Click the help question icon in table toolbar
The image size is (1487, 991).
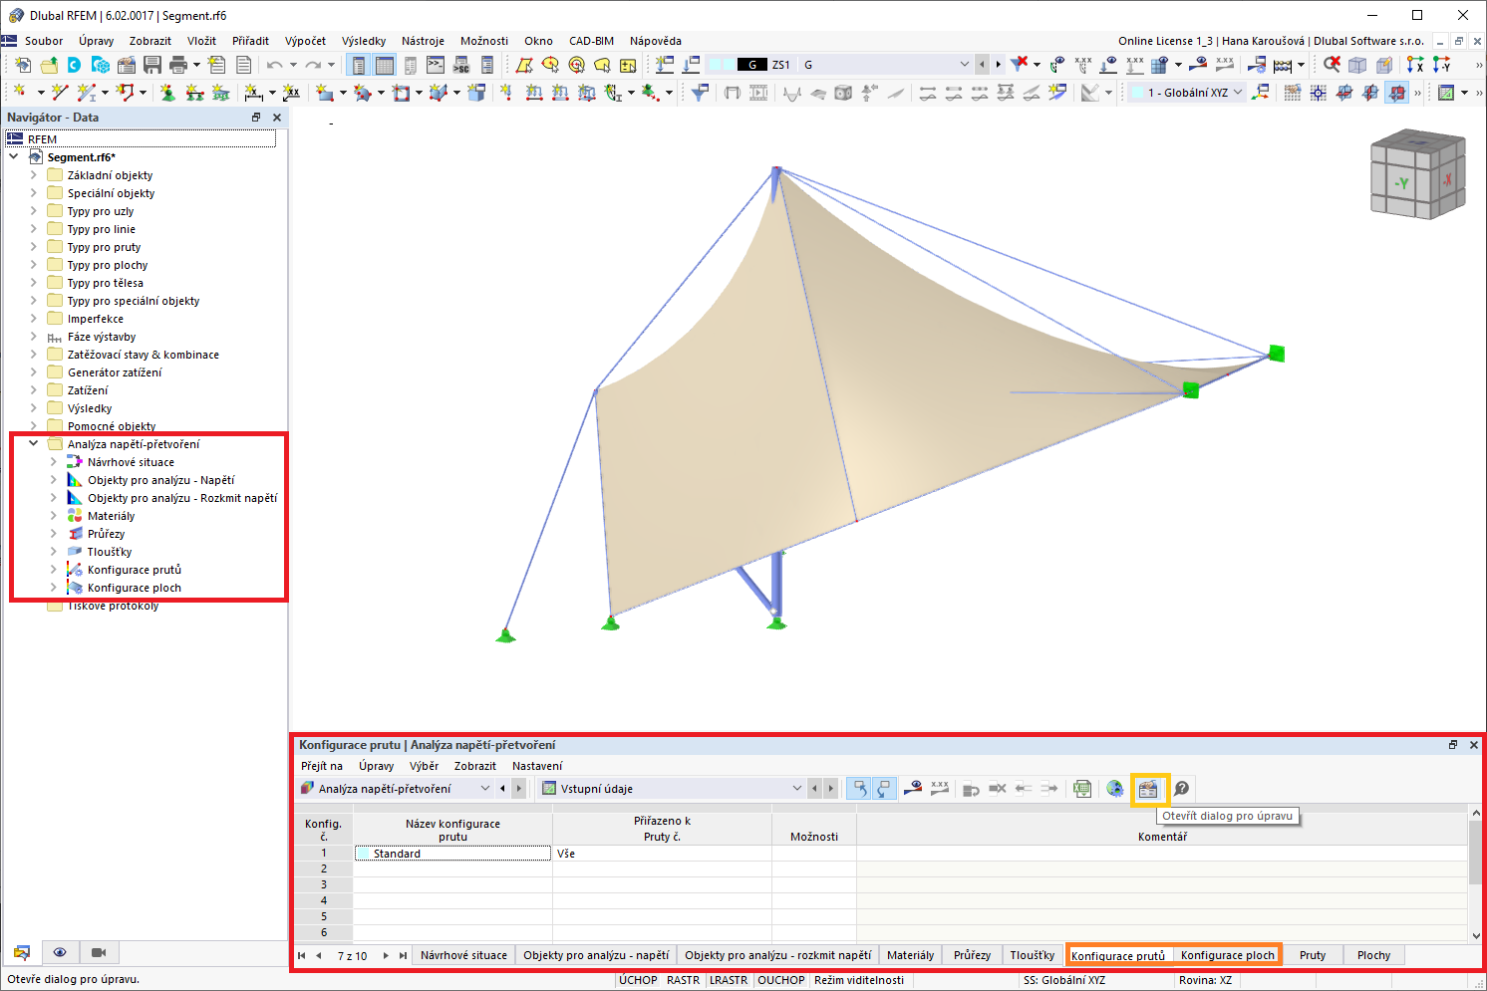point(1181,789)
